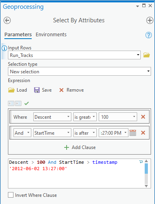Open the 'is greater' operator dropdown
Image resolution: width=155 pixels, height=204 pixels.
94,117
